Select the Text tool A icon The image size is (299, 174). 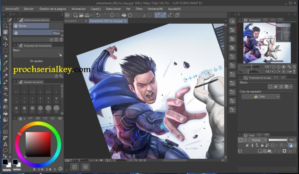(x=5, y=144)
